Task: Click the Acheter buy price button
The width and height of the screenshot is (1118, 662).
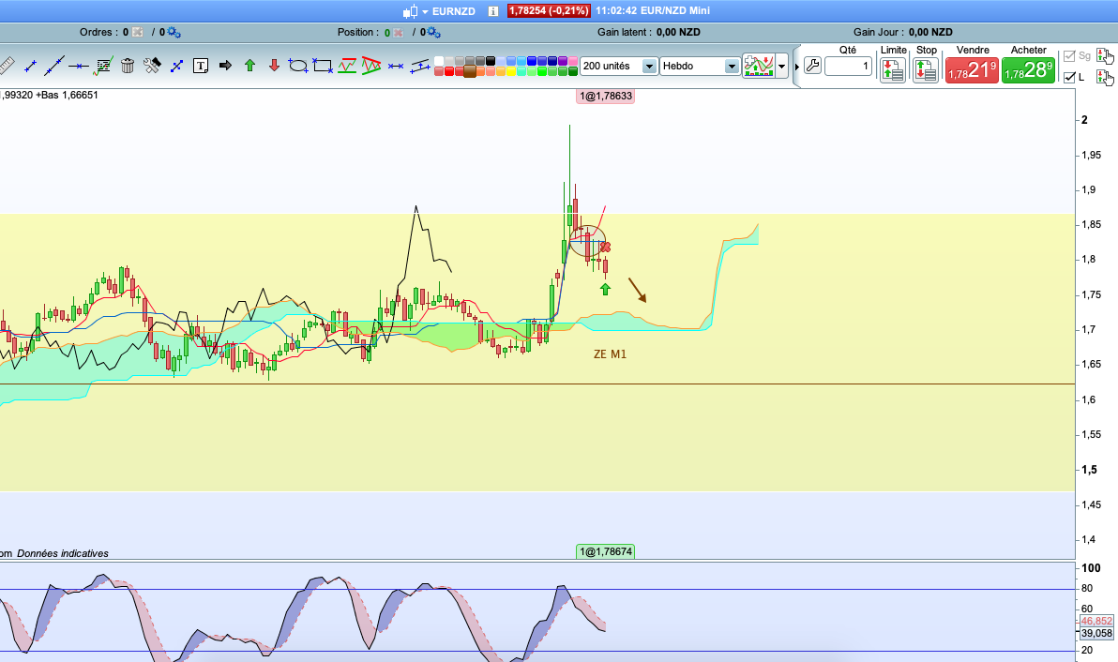Action: coord(1028,69)
